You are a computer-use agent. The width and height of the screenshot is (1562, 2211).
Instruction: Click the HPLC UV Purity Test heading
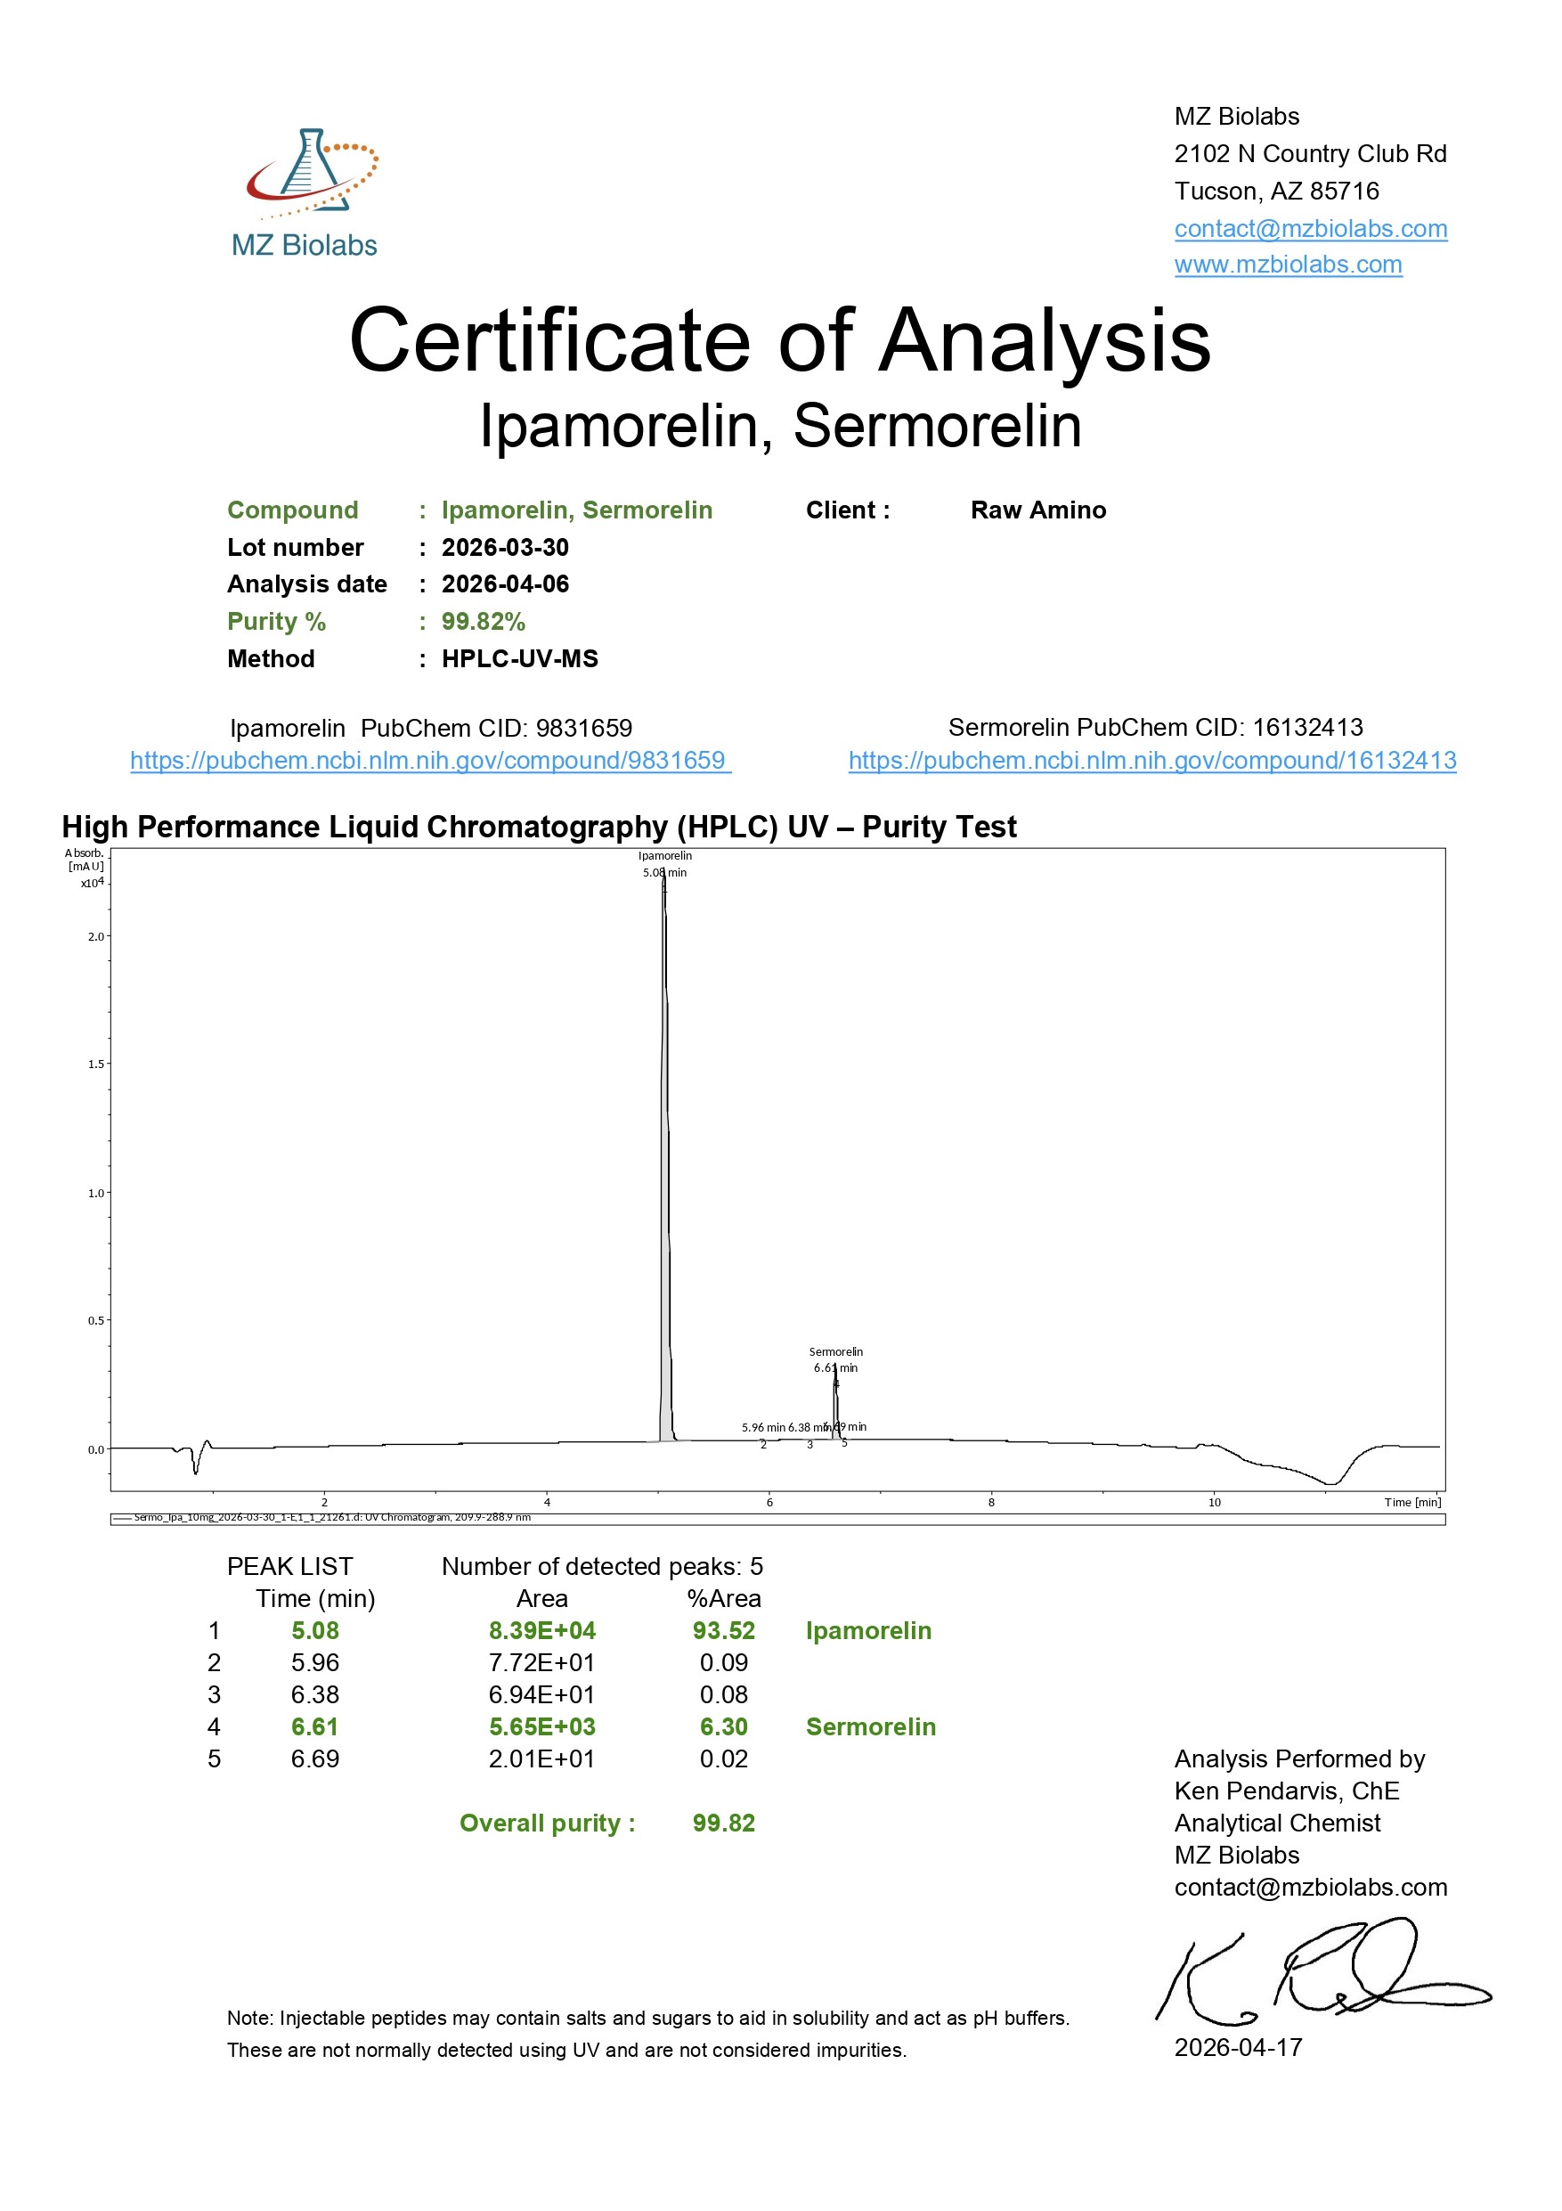pos(539,828)
